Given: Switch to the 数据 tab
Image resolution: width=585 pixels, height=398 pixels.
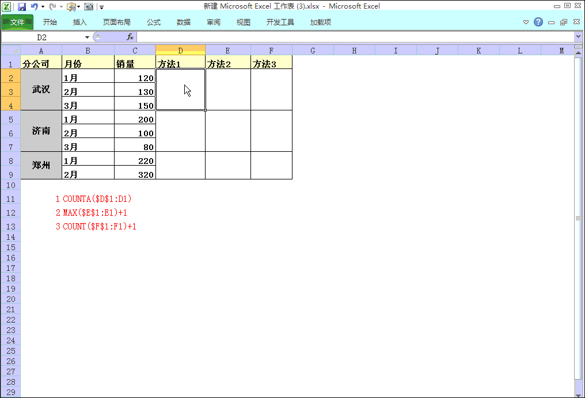Looking at the screenshot, I should pos(184,22).
